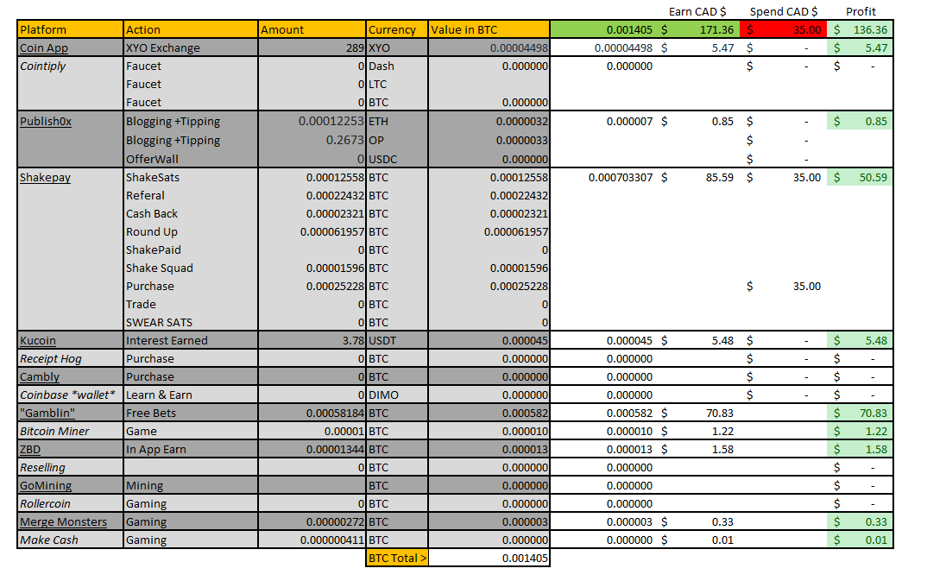Screen dimensions: 927x581
Task: Select the green total 0.001405 cell
Action: 603,29
